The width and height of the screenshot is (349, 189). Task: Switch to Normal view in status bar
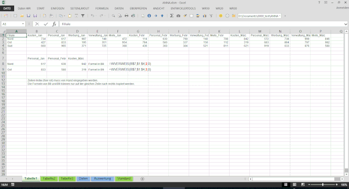point(286,184)
